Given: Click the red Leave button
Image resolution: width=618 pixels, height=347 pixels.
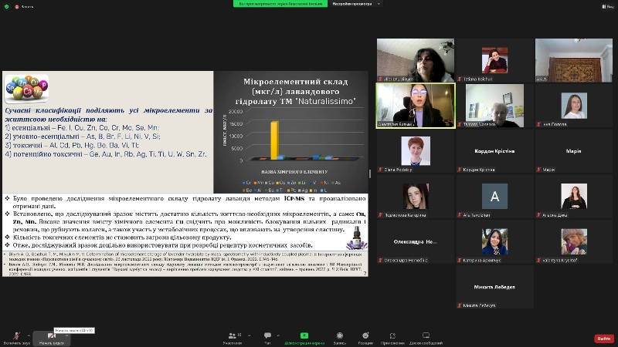Looking at the screenshot, I should (x=604, y=339).
